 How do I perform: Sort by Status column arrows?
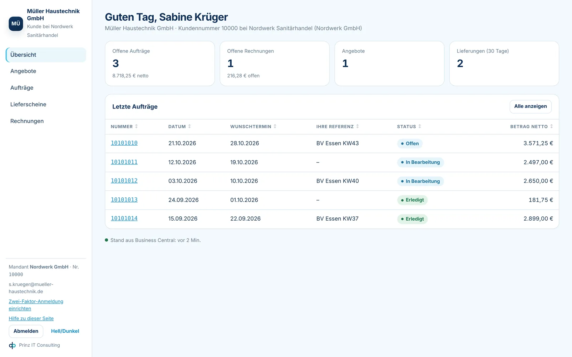tap(420, 126)
